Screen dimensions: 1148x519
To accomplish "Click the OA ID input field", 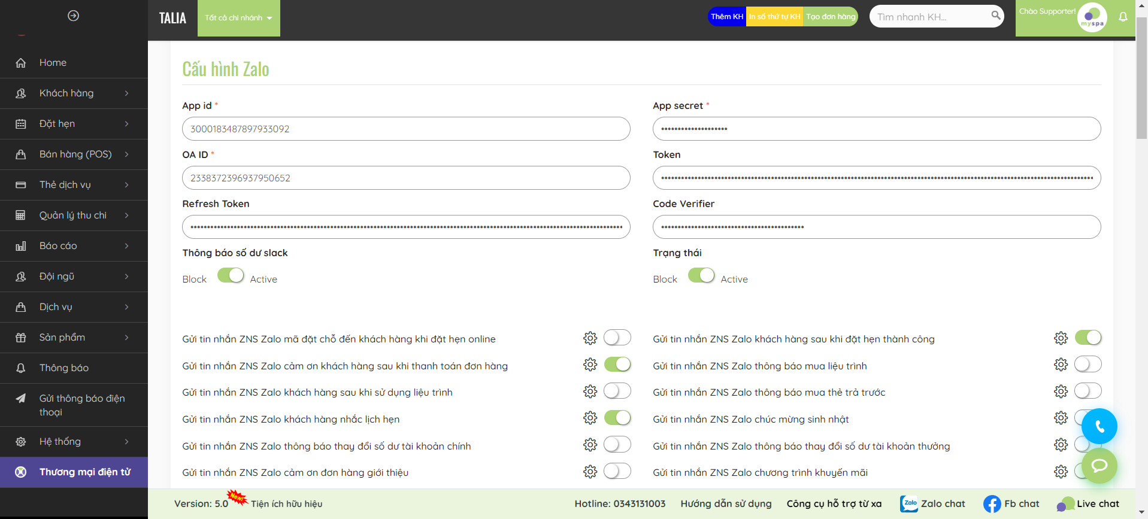I will 406,178.
